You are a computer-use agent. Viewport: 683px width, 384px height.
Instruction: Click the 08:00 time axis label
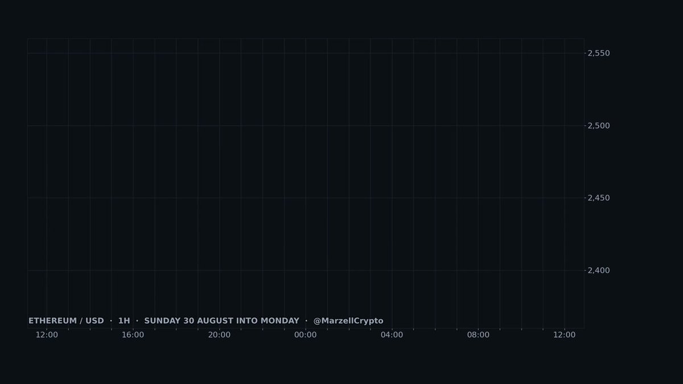click(478, 335)
